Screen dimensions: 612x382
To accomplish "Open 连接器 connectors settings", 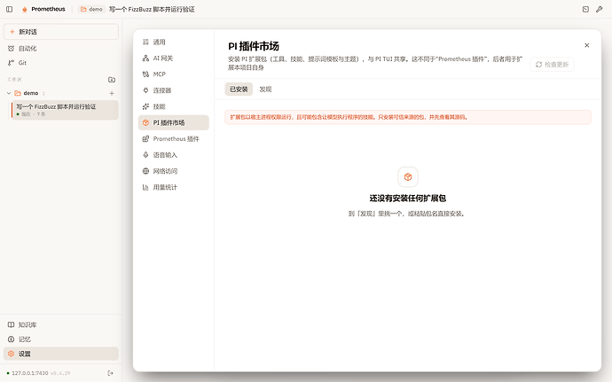I will coord(174,90).
